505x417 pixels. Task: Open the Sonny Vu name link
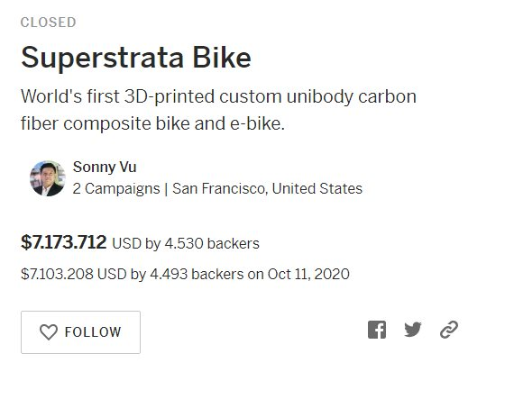105,167
